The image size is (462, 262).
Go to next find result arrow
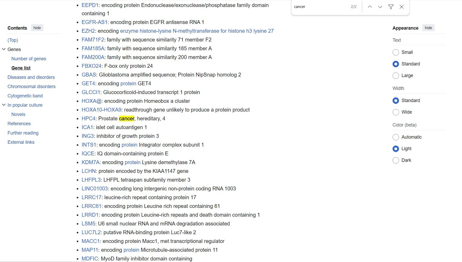pyautogui.click(x=380, y=7)
